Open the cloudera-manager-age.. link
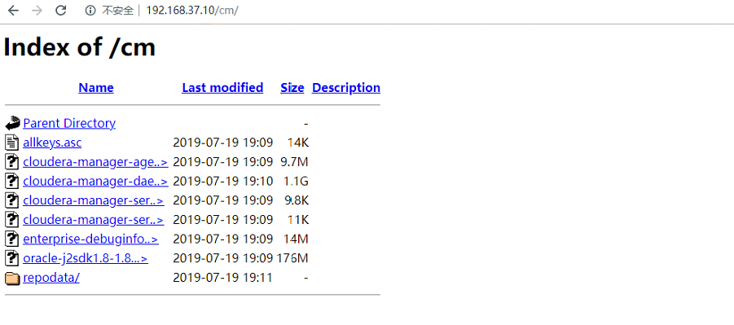Image resolution: width=734 pixels, height=325 pixels. point(95,162)
